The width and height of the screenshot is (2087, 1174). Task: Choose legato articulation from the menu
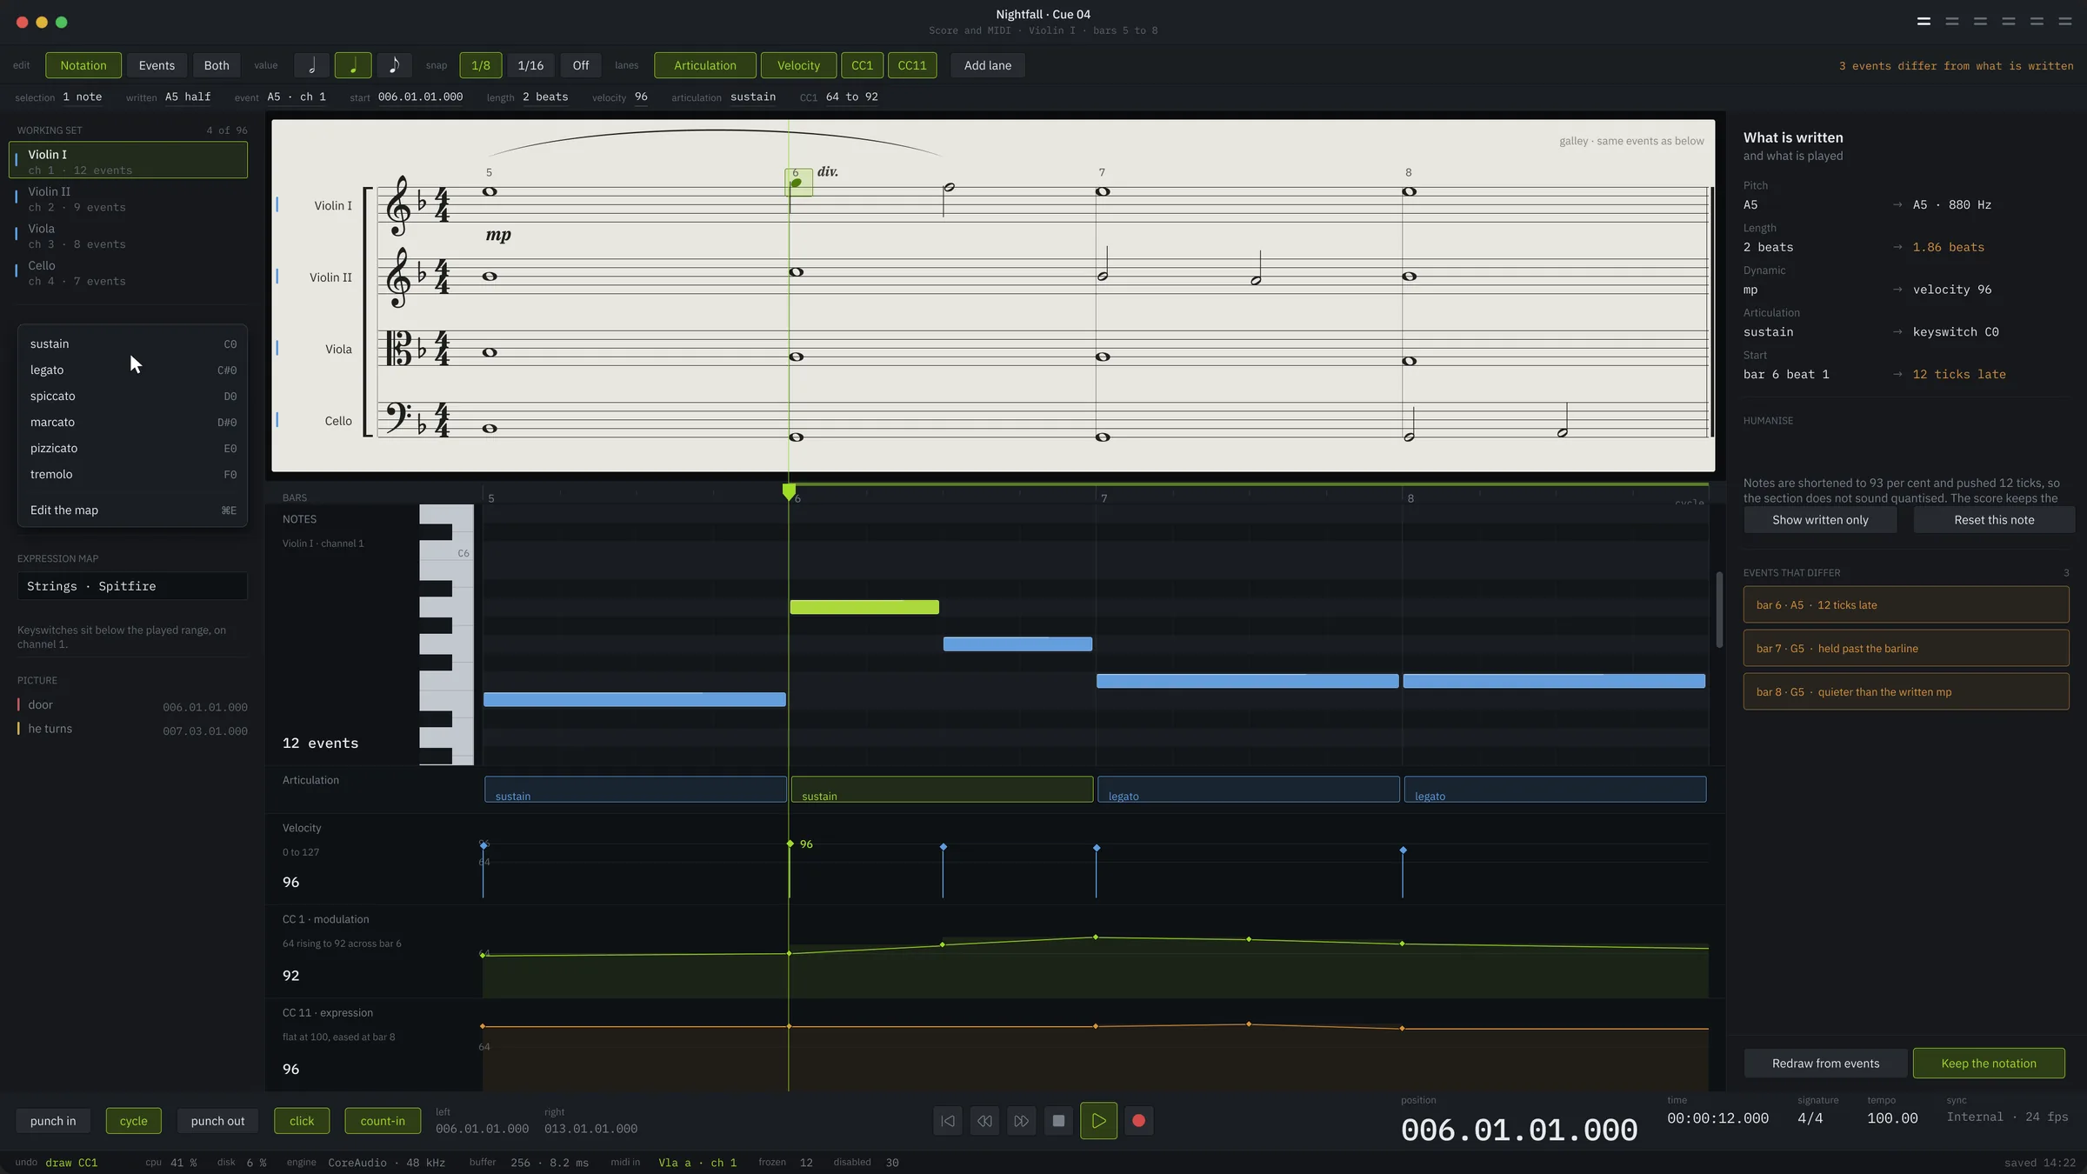(x=132, y=370)
